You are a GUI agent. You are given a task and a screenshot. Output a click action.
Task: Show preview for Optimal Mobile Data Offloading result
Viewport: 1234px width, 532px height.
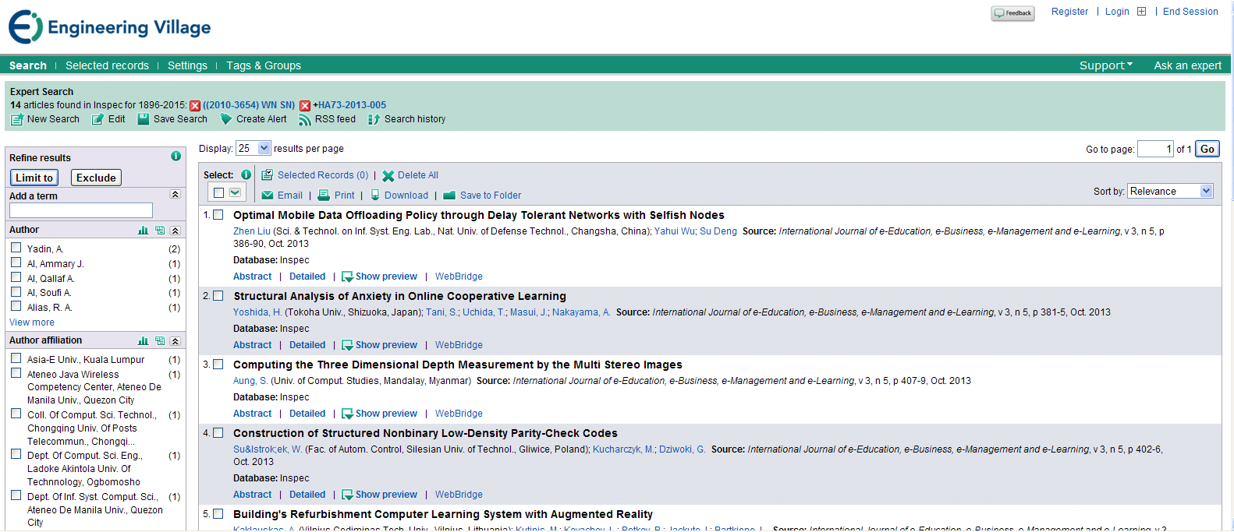pyautogui.click(x=380, y=277)
